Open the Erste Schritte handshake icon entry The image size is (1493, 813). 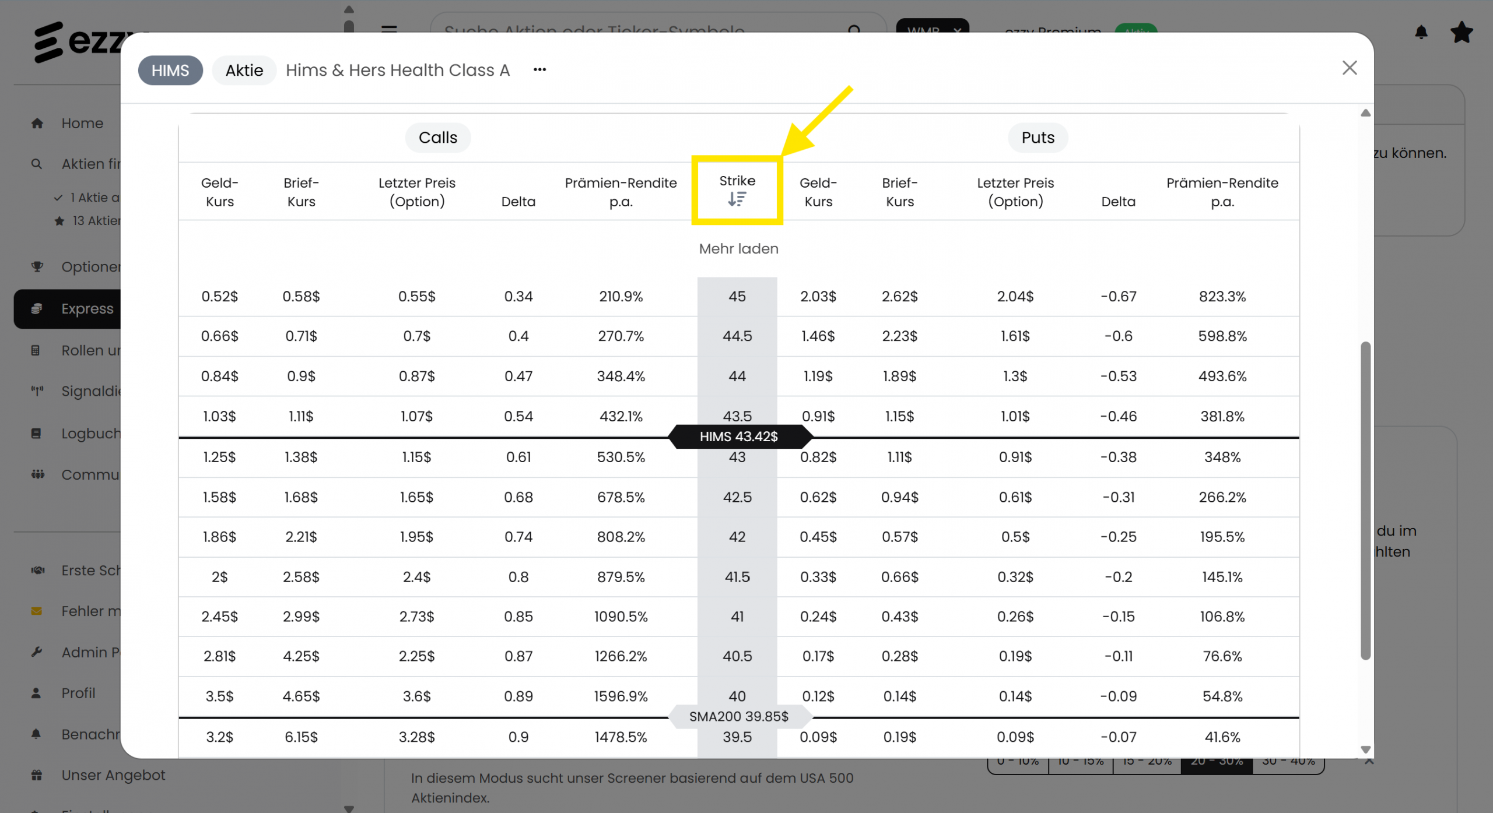(x=38, y=570)
